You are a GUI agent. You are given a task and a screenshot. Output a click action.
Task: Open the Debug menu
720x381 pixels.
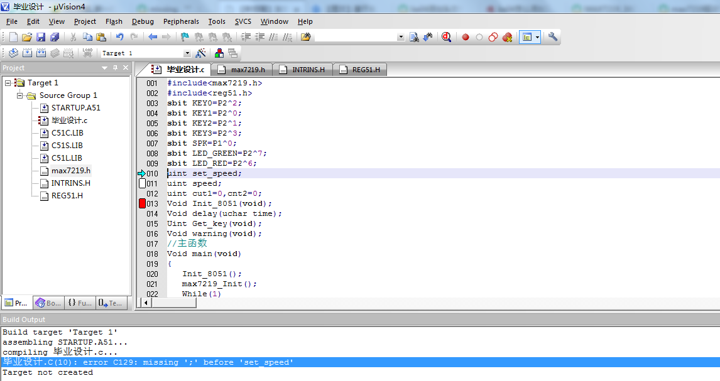pyautogui.click(x=143, y=21)
